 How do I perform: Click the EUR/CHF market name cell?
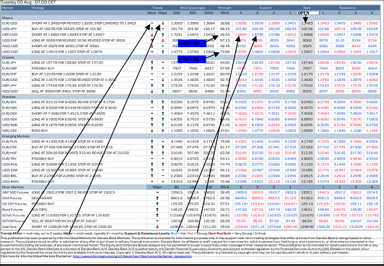16,74
